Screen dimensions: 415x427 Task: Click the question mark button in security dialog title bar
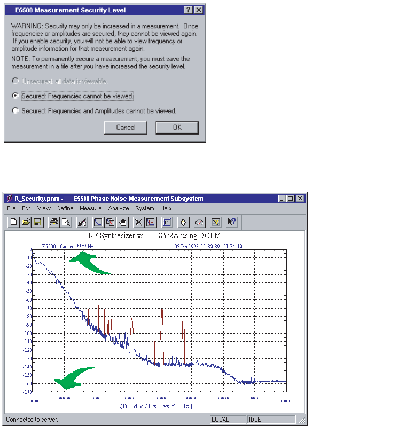[188, 10]
